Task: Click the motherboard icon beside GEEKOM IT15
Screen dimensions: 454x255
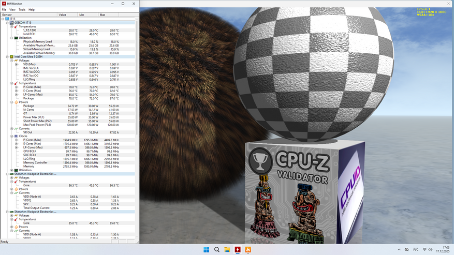Action: 11,23
